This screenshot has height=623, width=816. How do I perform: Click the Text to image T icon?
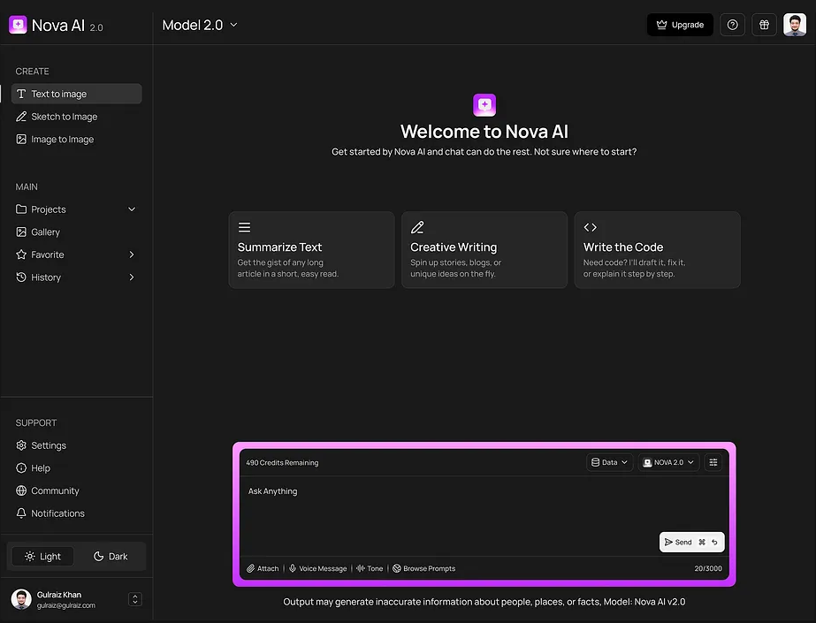pyautogui.click(x=21, y=94)
